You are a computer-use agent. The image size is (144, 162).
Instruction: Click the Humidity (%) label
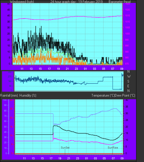point(28,95)
